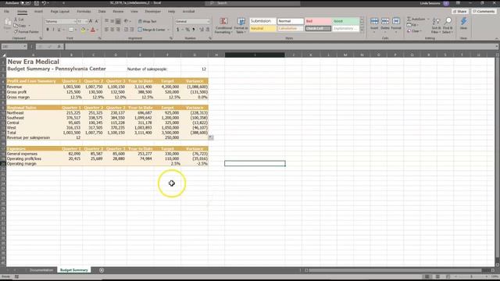Click the Ideas button
The width and height of the screenshot is (500, 281).
(x=463, y=24)
